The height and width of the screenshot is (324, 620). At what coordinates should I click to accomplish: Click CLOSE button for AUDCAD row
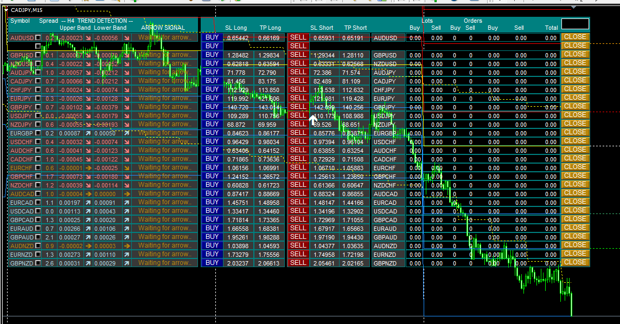point(576,193)
